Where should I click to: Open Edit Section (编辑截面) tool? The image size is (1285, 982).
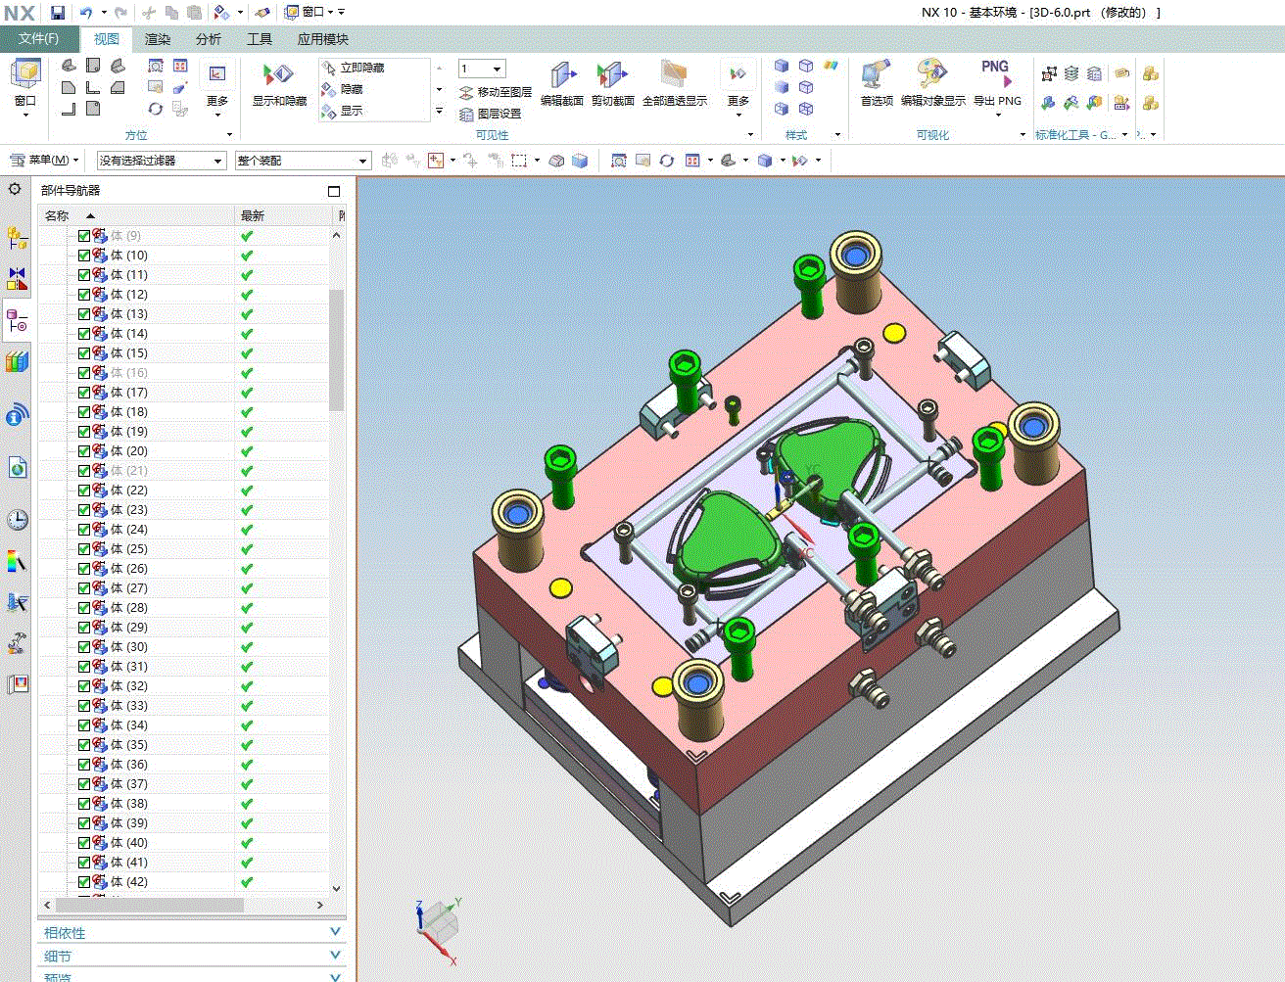(562, 76)
